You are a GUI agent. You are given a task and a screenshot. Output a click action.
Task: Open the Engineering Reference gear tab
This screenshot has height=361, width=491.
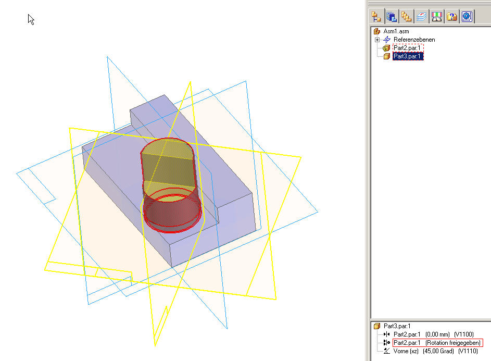click(x=467, y=16)
